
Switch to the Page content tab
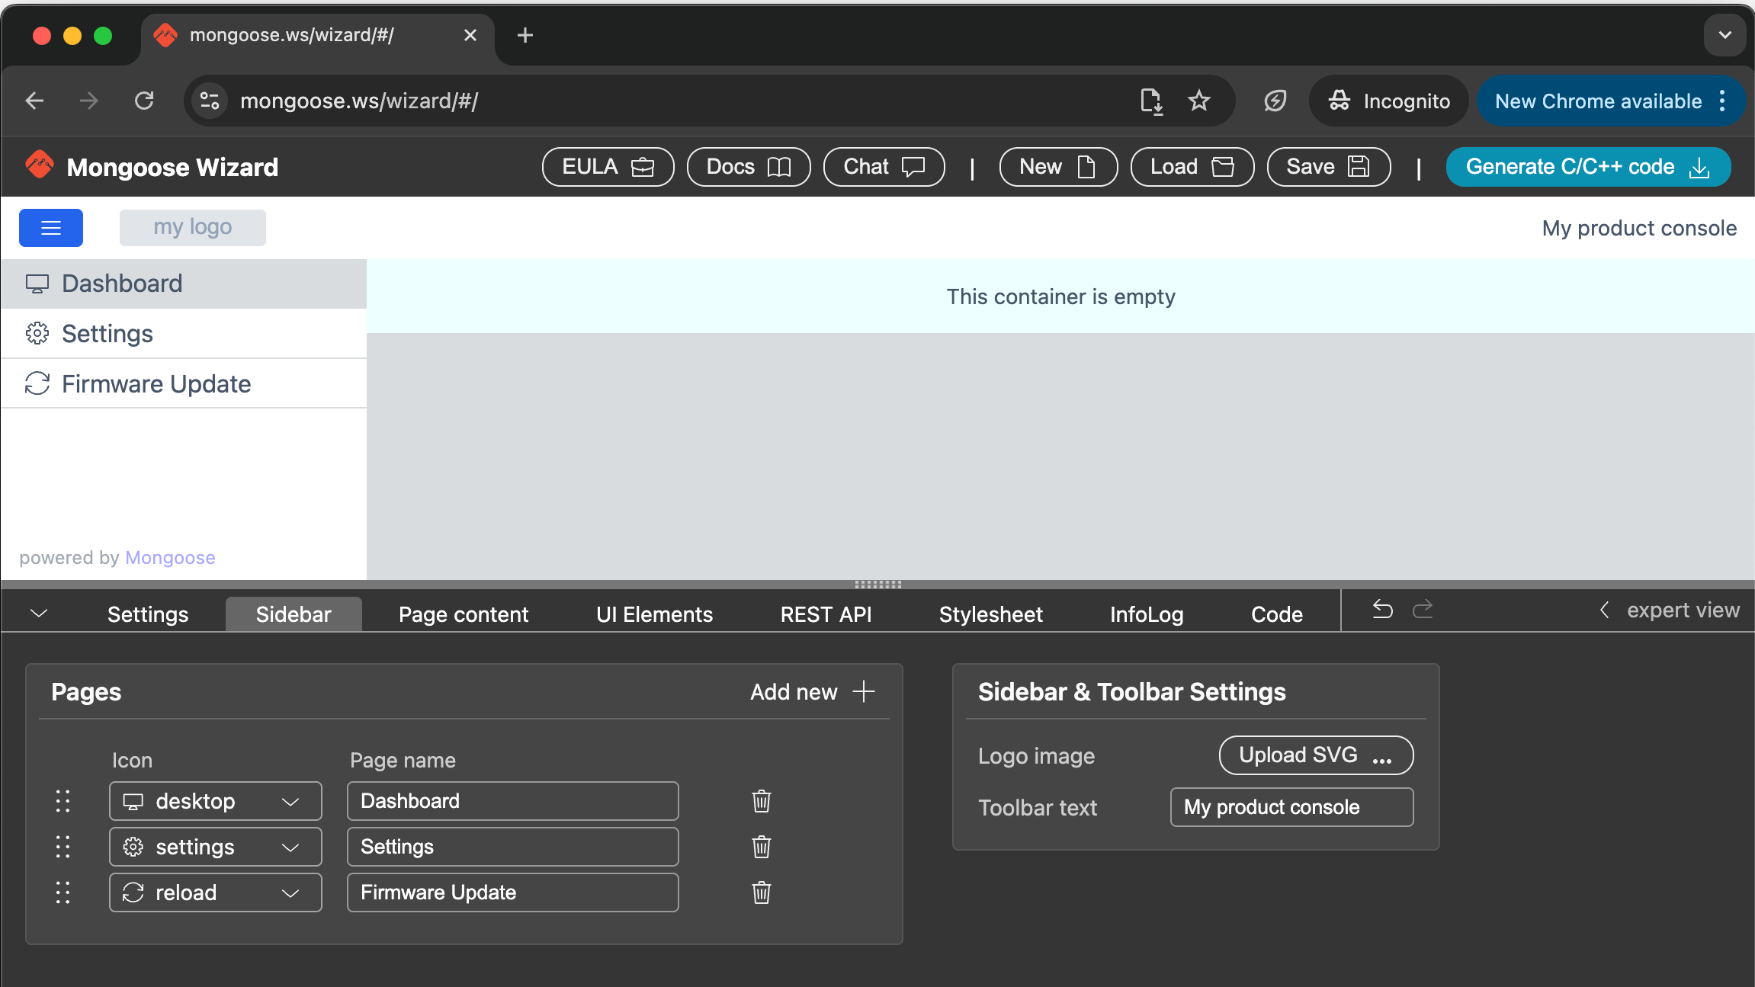[x=463, y=614]
